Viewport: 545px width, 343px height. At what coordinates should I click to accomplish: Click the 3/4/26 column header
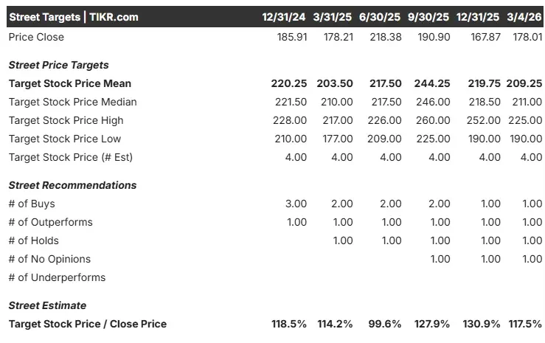524,16
